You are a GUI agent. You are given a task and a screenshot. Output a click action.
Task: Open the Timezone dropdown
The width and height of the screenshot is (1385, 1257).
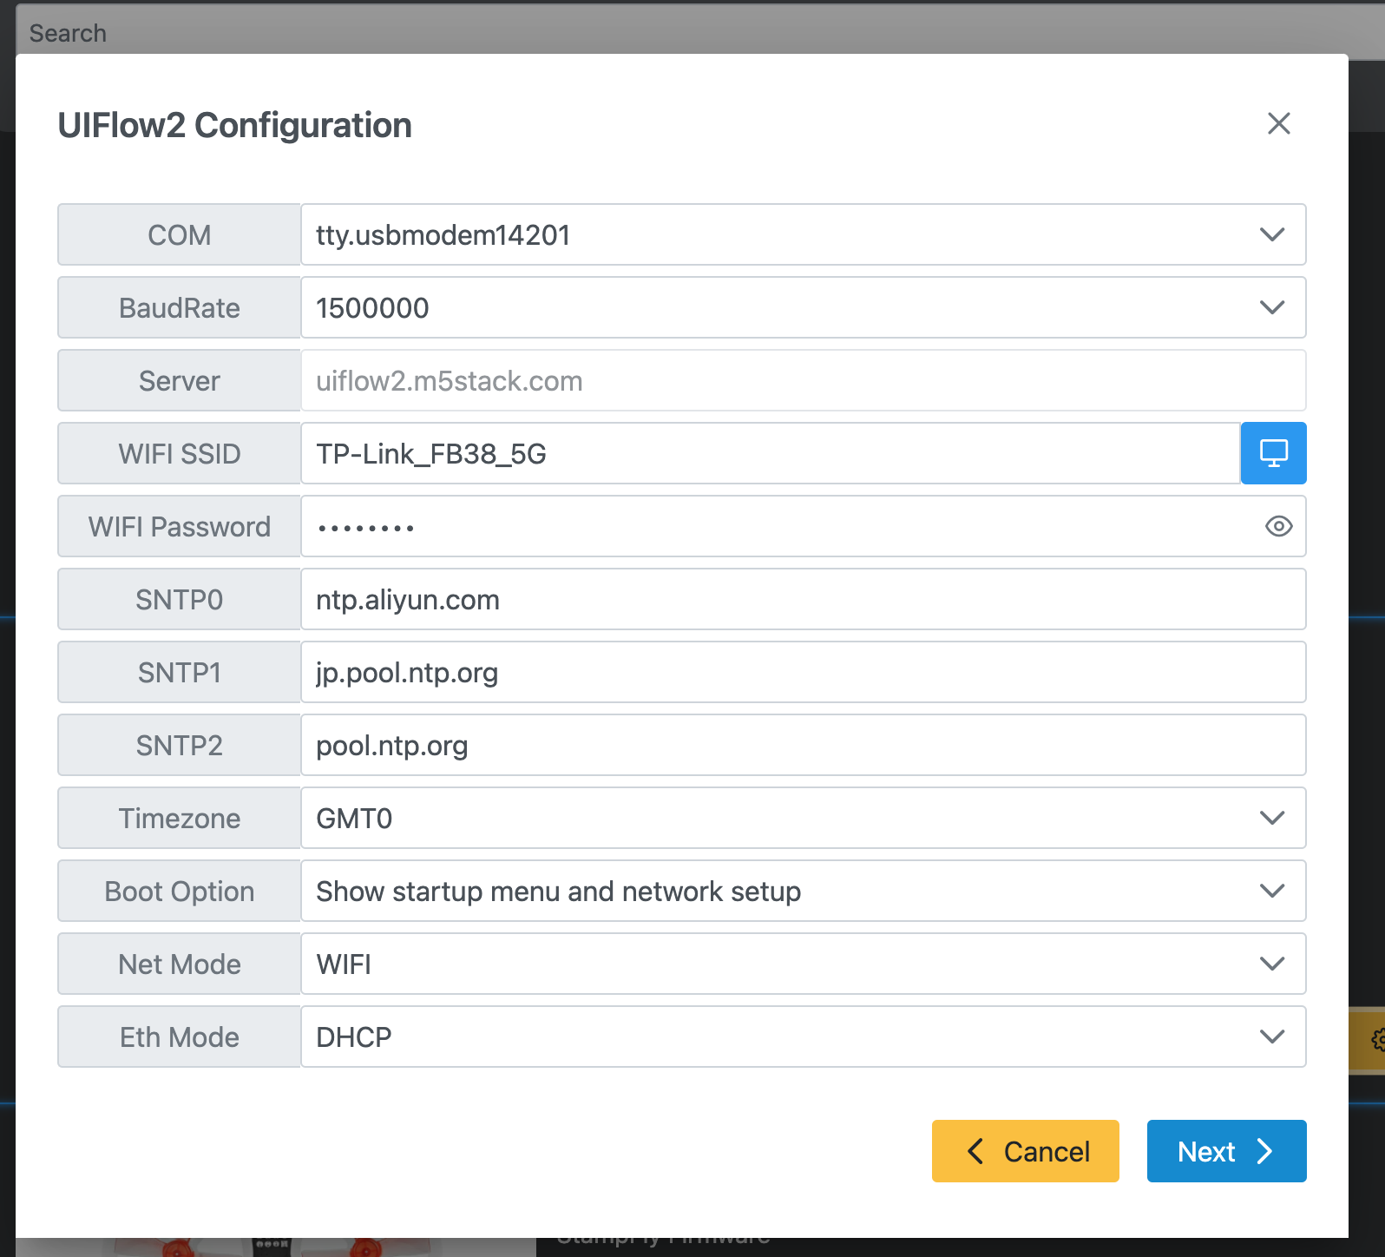[x=803, y=818]
